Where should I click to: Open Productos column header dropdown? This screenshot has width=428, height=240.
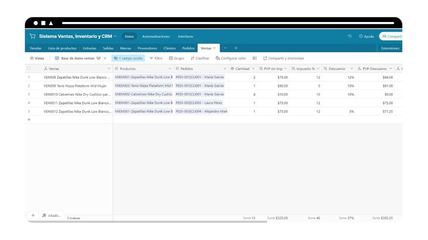pos(170,68)
